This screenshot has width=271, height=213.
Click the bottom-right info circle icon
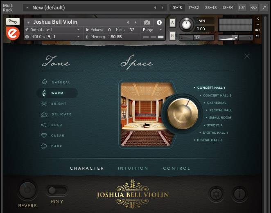coord(239,193)
